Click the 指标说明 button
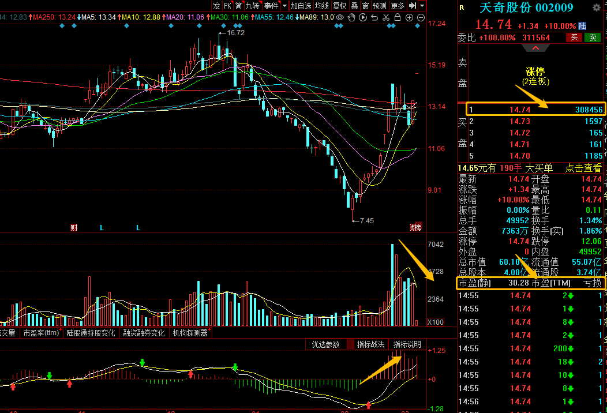This screenshot has width=607, height=413. (x=407, y=344)
